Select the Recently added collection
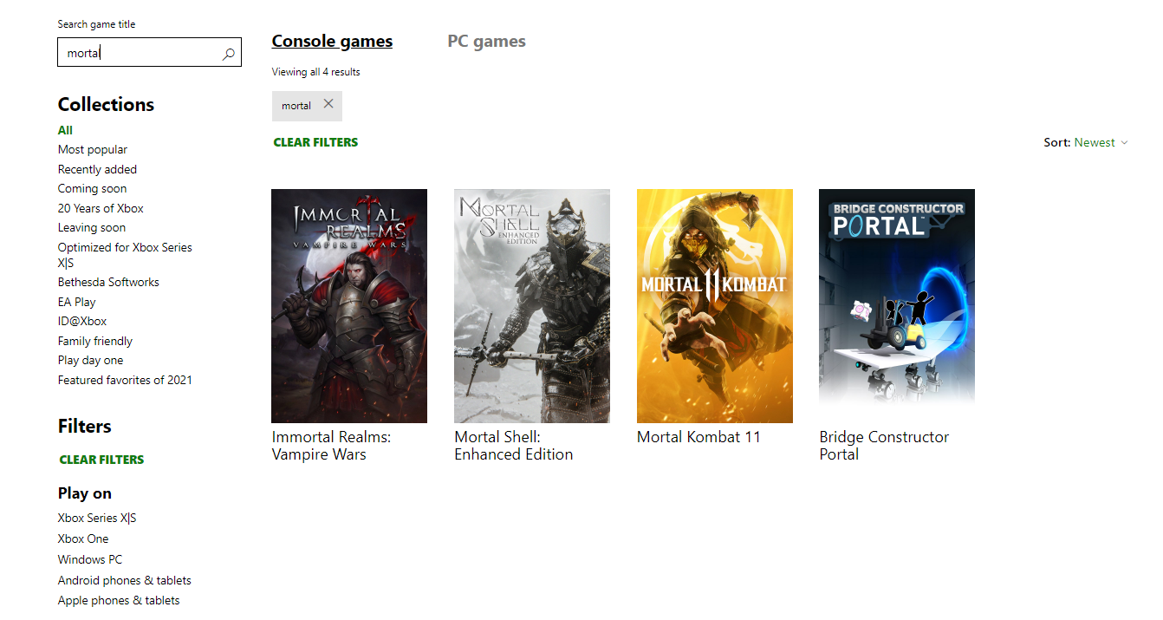The height and width of the screenshot is (620, 1163). 97,169
